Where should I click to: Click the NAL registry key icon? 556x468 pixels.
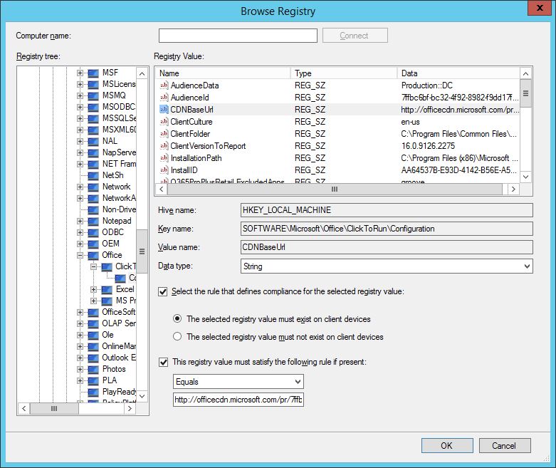pos(93,141)
